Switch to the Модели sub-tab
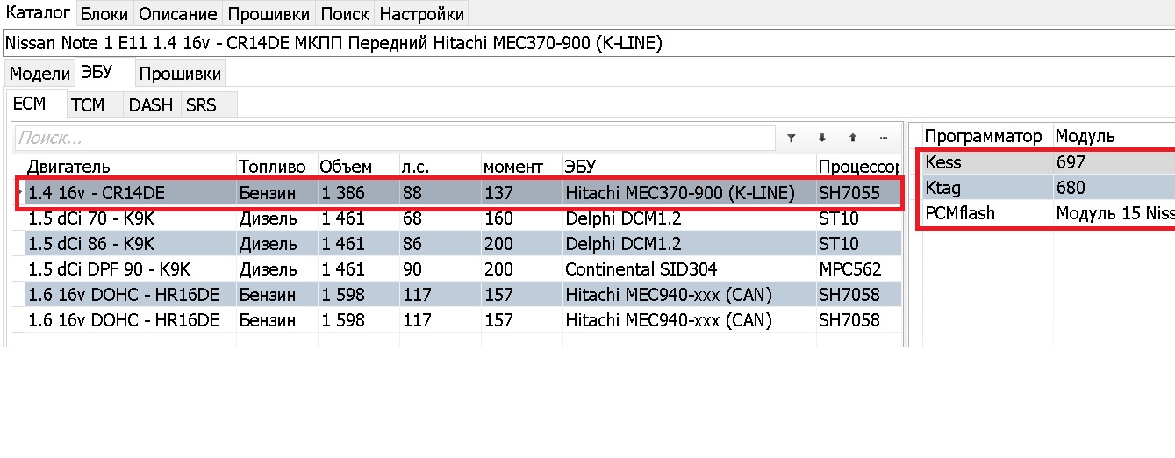The image size is (1175, 458). [39, 74]
